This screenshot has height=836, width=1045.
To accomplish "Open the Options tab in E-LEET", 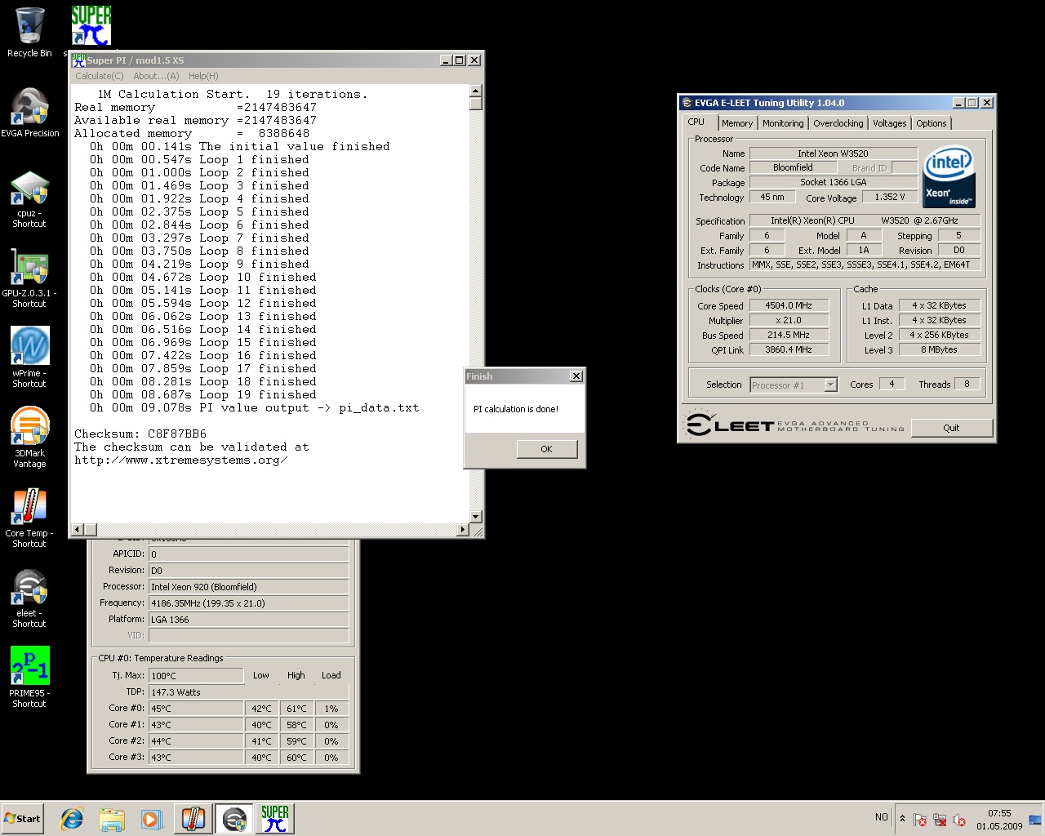I will click(x=932, y=123).
